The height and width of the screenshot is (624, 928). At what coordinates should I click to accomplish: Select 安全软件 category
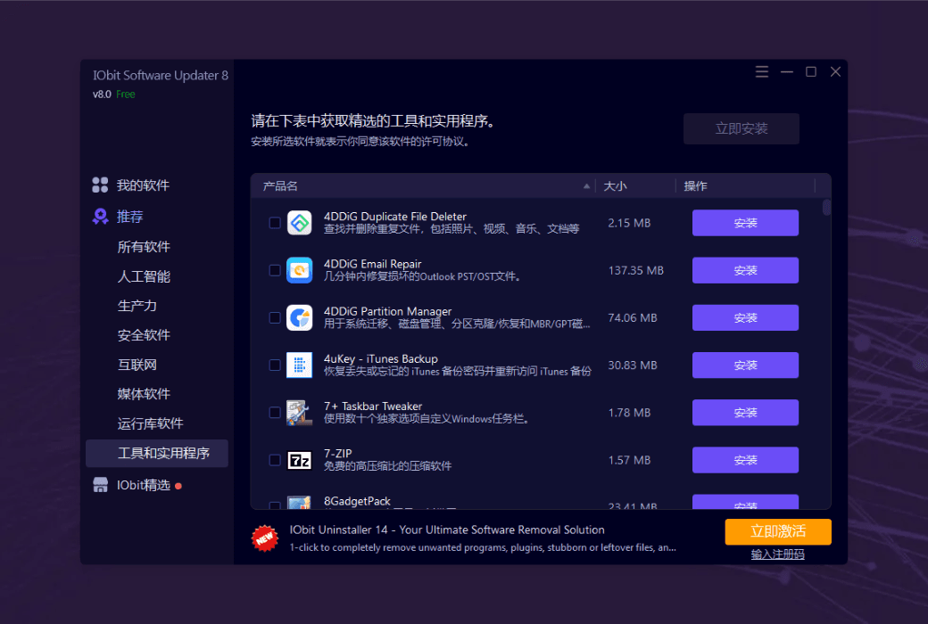144,335
